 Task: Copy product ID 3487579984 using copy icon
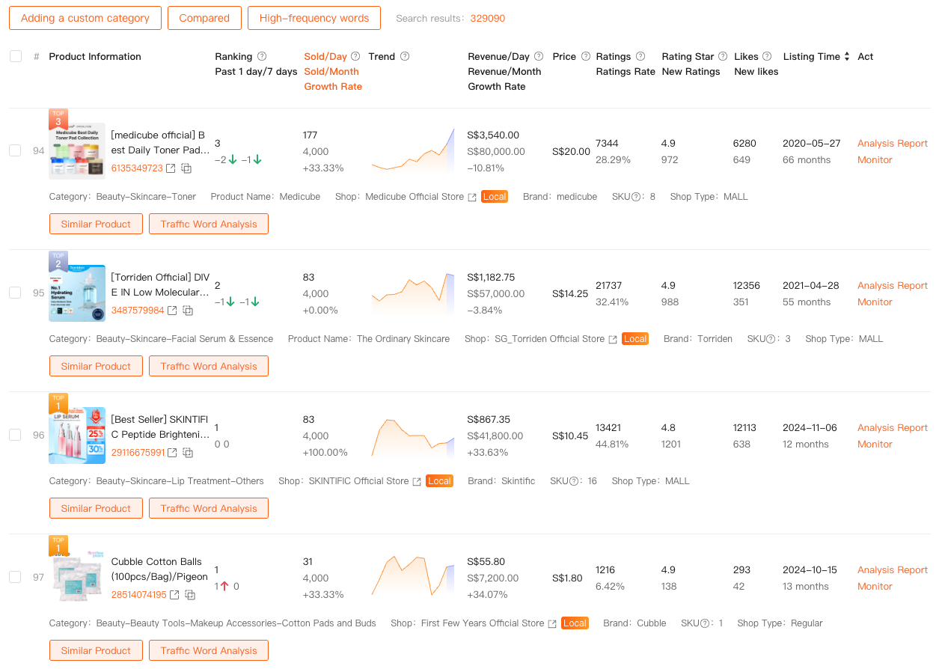coord(188,311)
